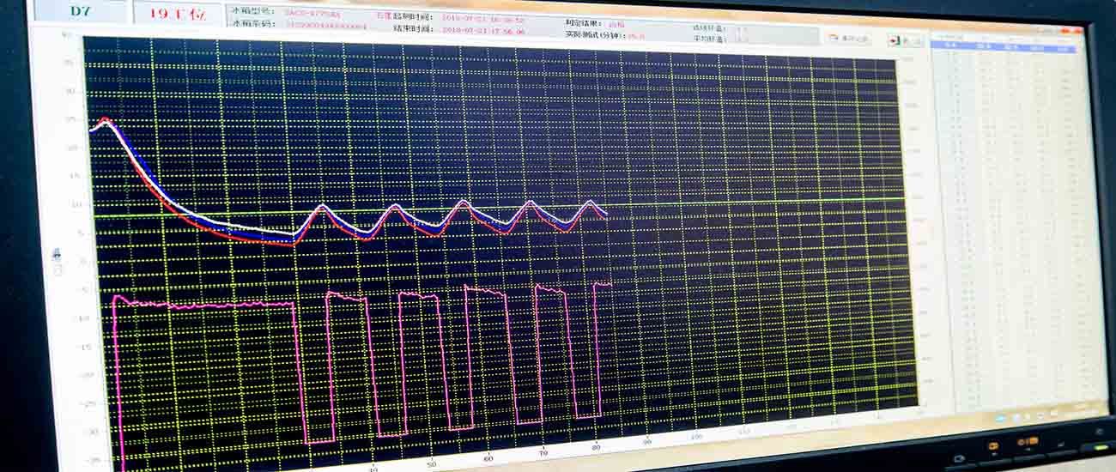Click the x-axis label 80
This screenshot has height=472, width=1116.
tap(597, 448)
